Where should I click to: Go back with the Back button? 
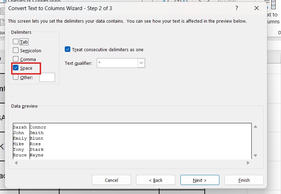[156, 180]
